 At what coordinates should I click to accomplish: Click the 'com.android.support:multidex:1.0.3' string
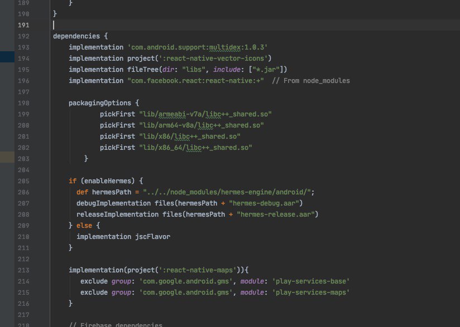[x=198, y=47]
